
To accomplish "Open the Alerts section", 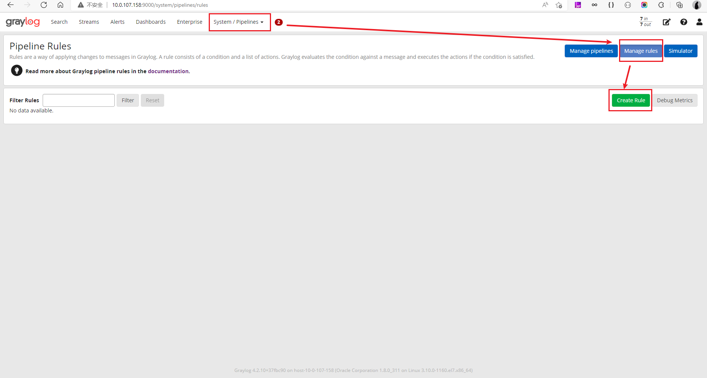I will pyautogui.click(x=117, y=22).
